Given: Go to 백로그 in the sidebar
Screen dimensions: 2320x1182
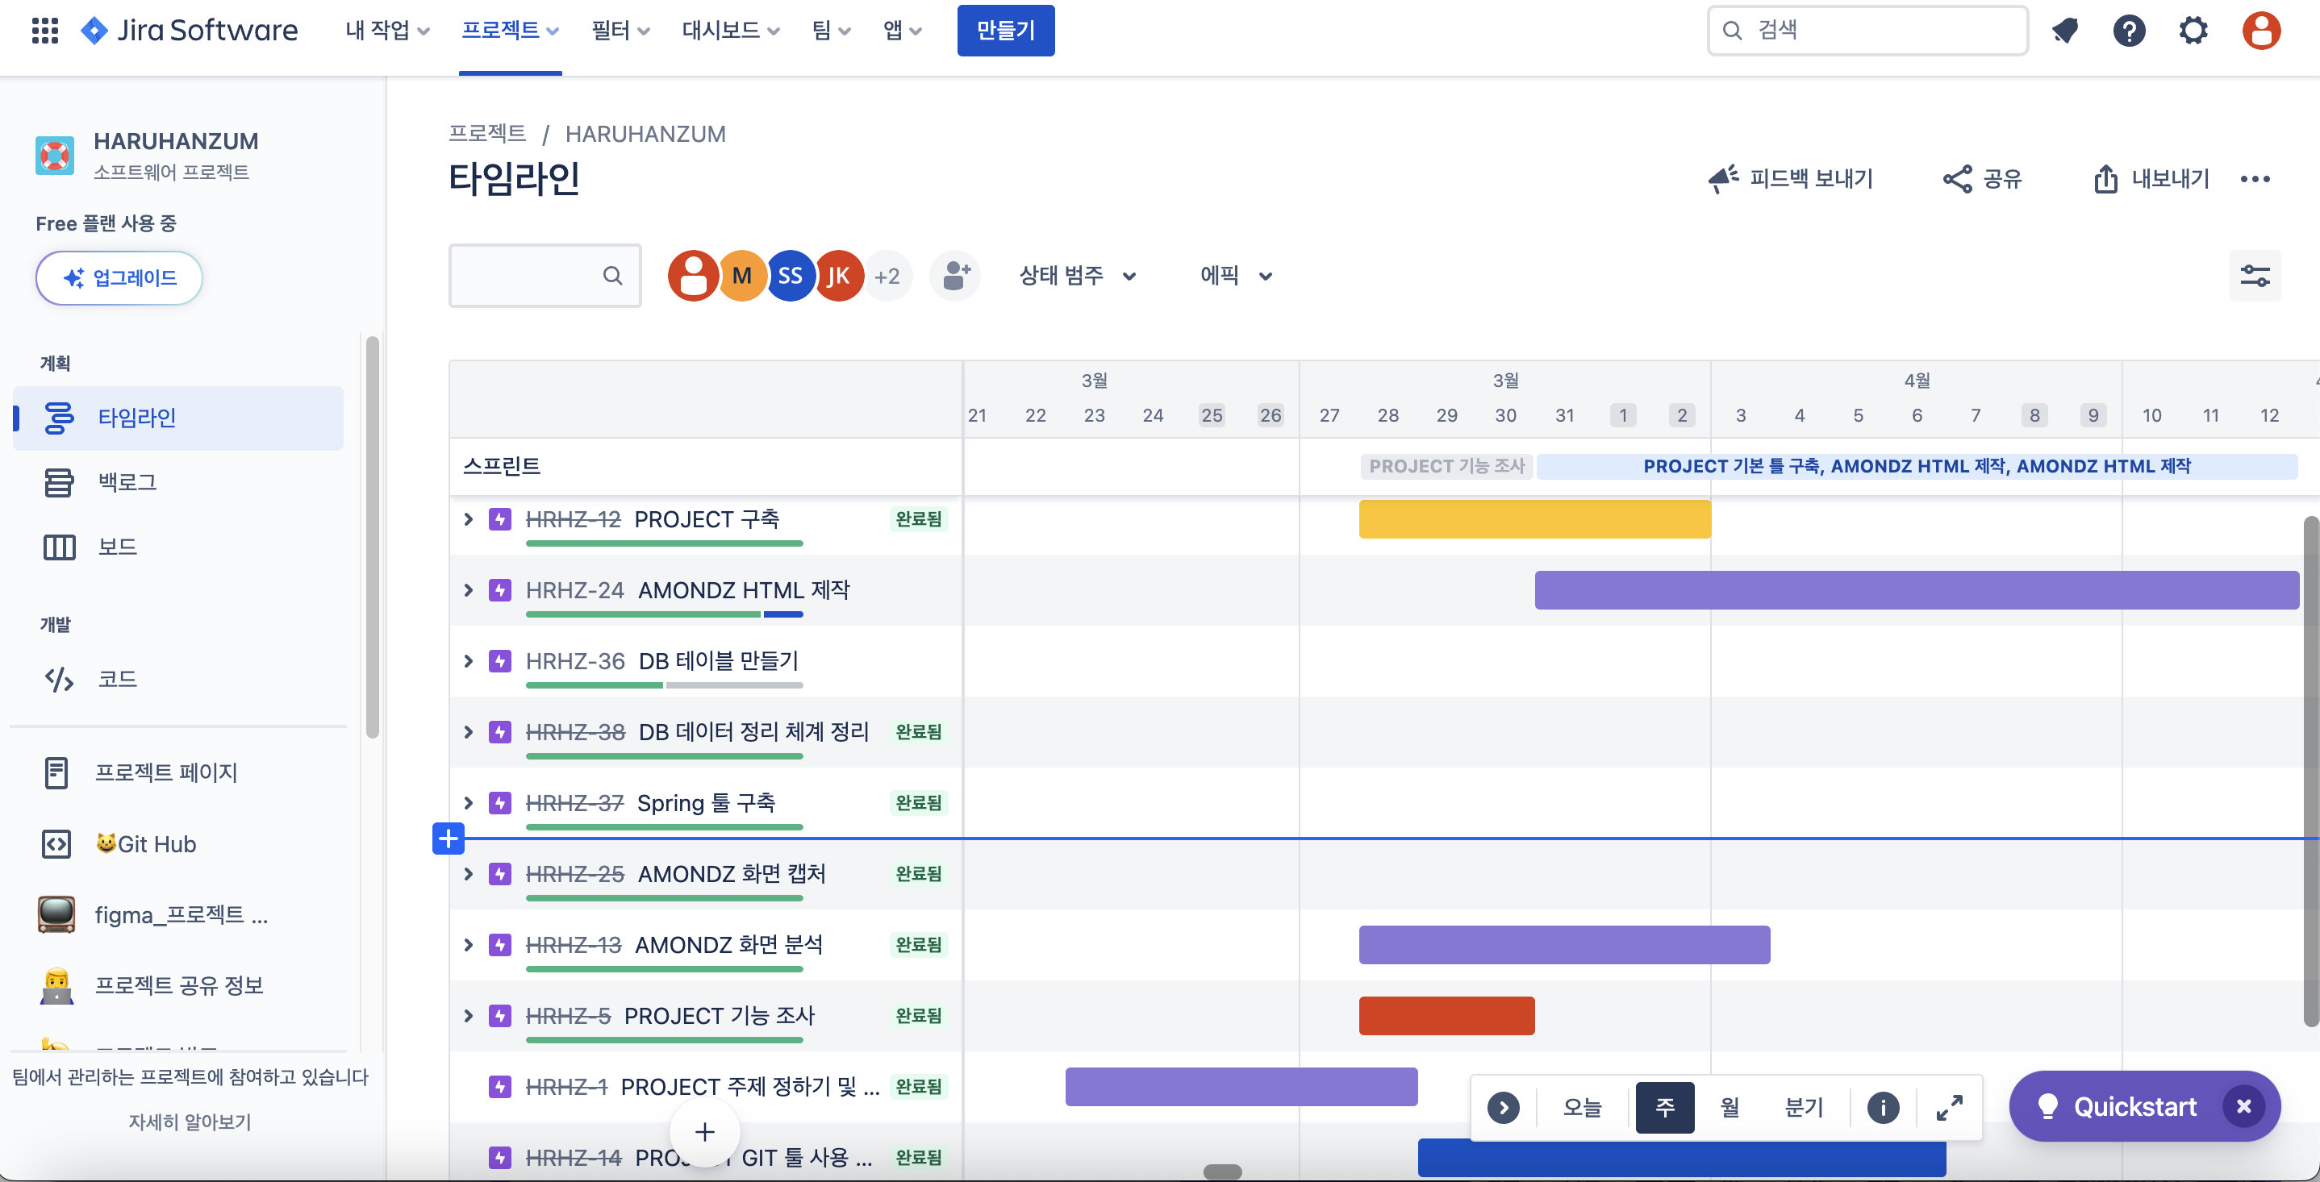Looking at the screenshot, I should pyautogui.click(x=127, y=481).
